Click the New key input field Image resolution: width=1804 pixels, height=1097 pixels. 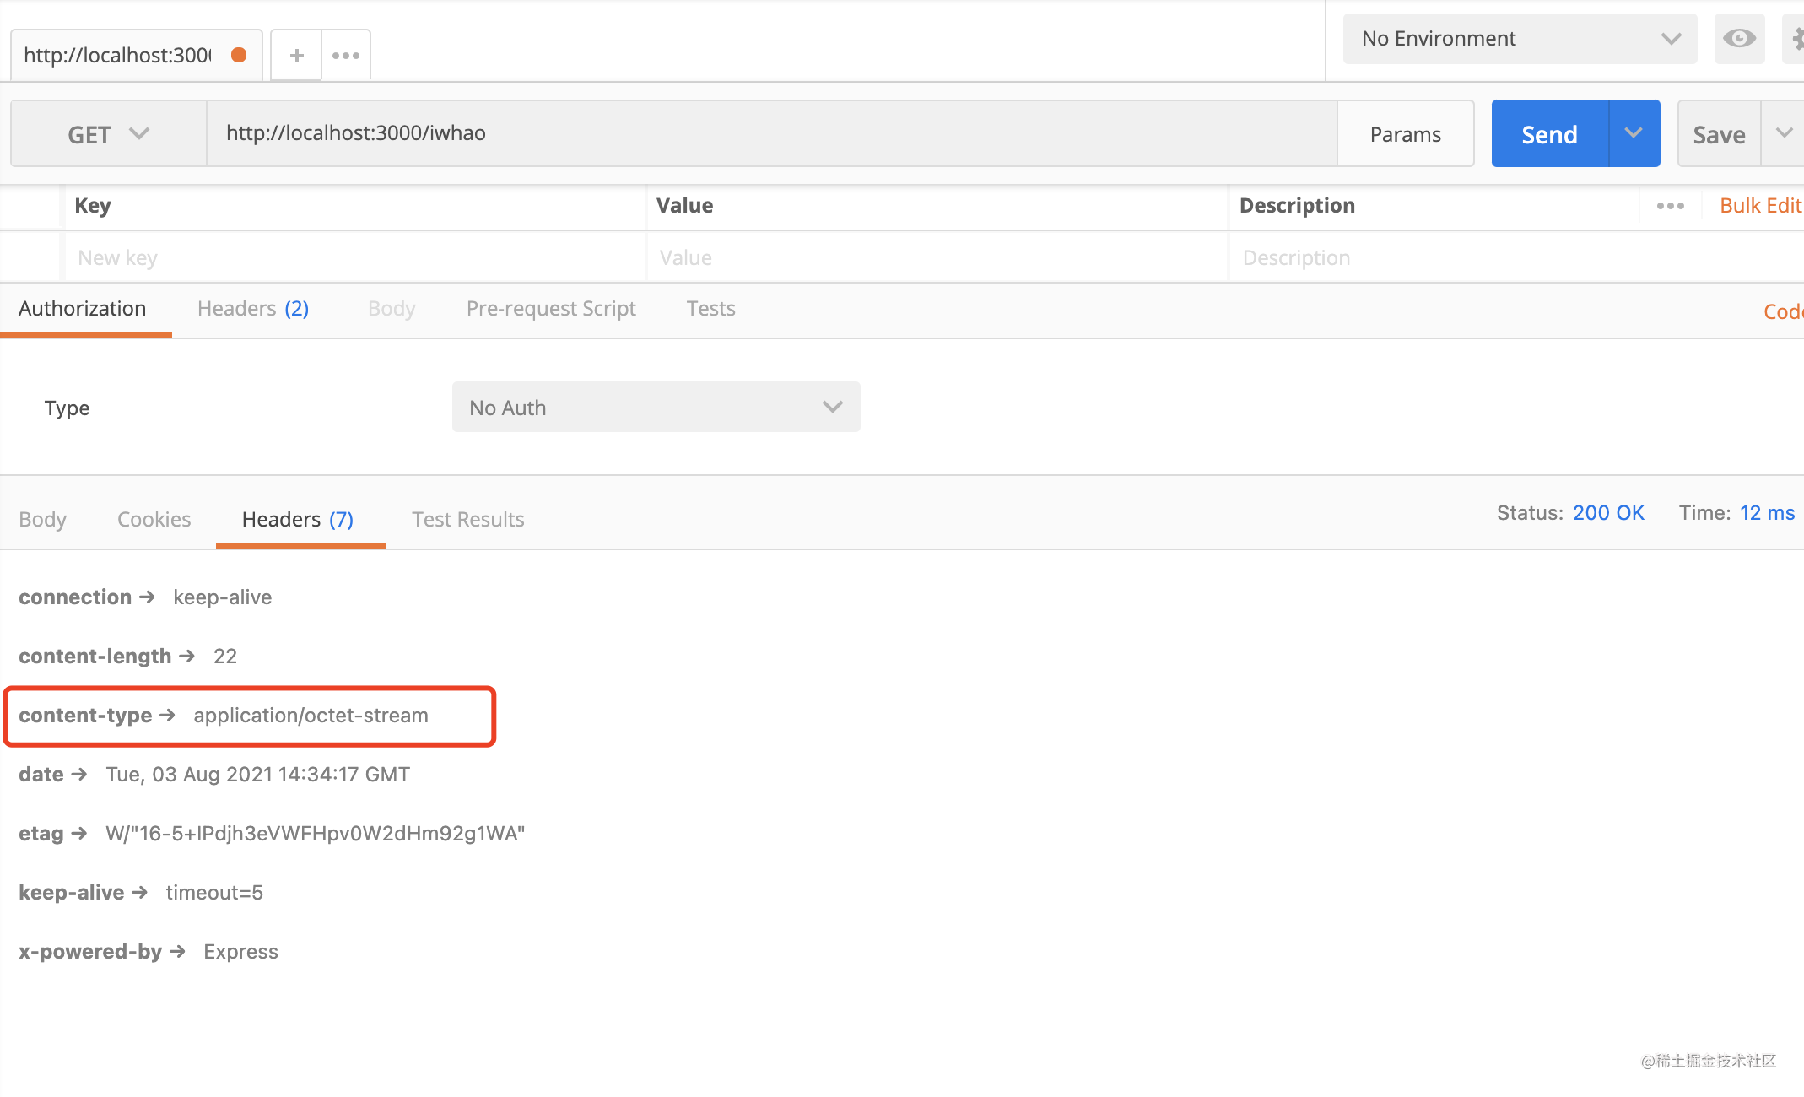tap(354, 258)
